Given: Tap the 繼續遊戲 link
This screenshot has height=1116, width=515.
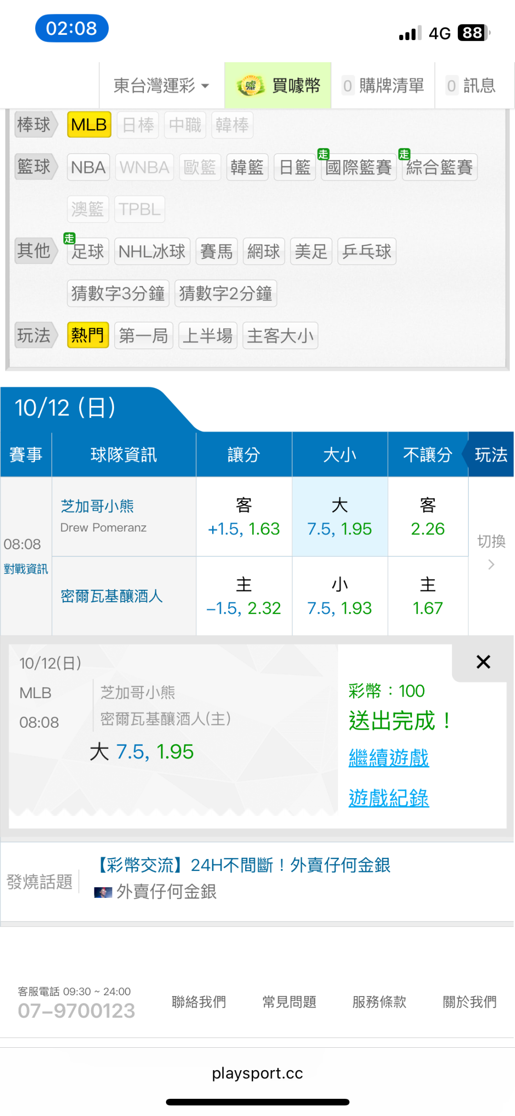Looking at the screenshot, I should point(389,758).
